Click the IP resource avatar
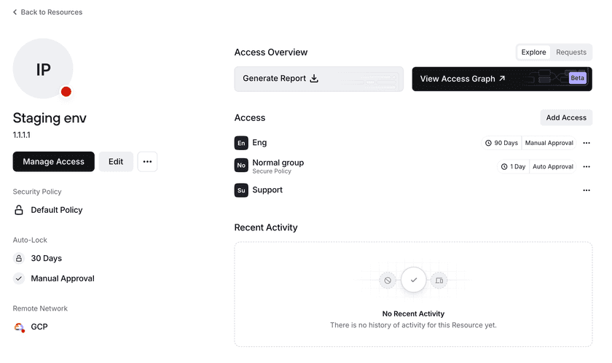The height and width of the screenshot is (363, 612). click(x=43, y=69)
